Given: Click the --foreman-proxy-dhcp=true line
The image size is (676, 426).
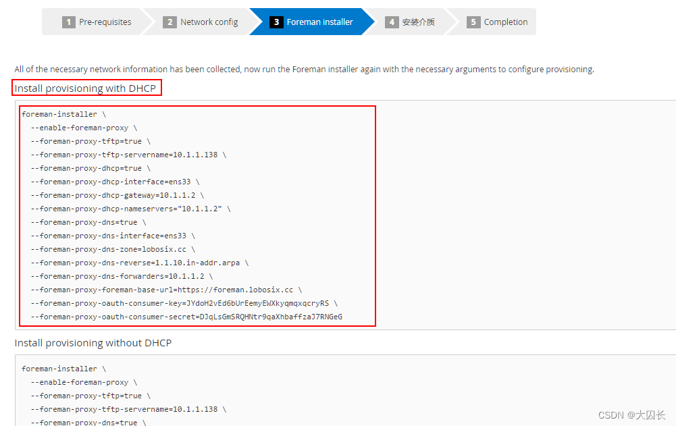Looking at the screenshot, I should pyautogui.click(x=90, y=168).
